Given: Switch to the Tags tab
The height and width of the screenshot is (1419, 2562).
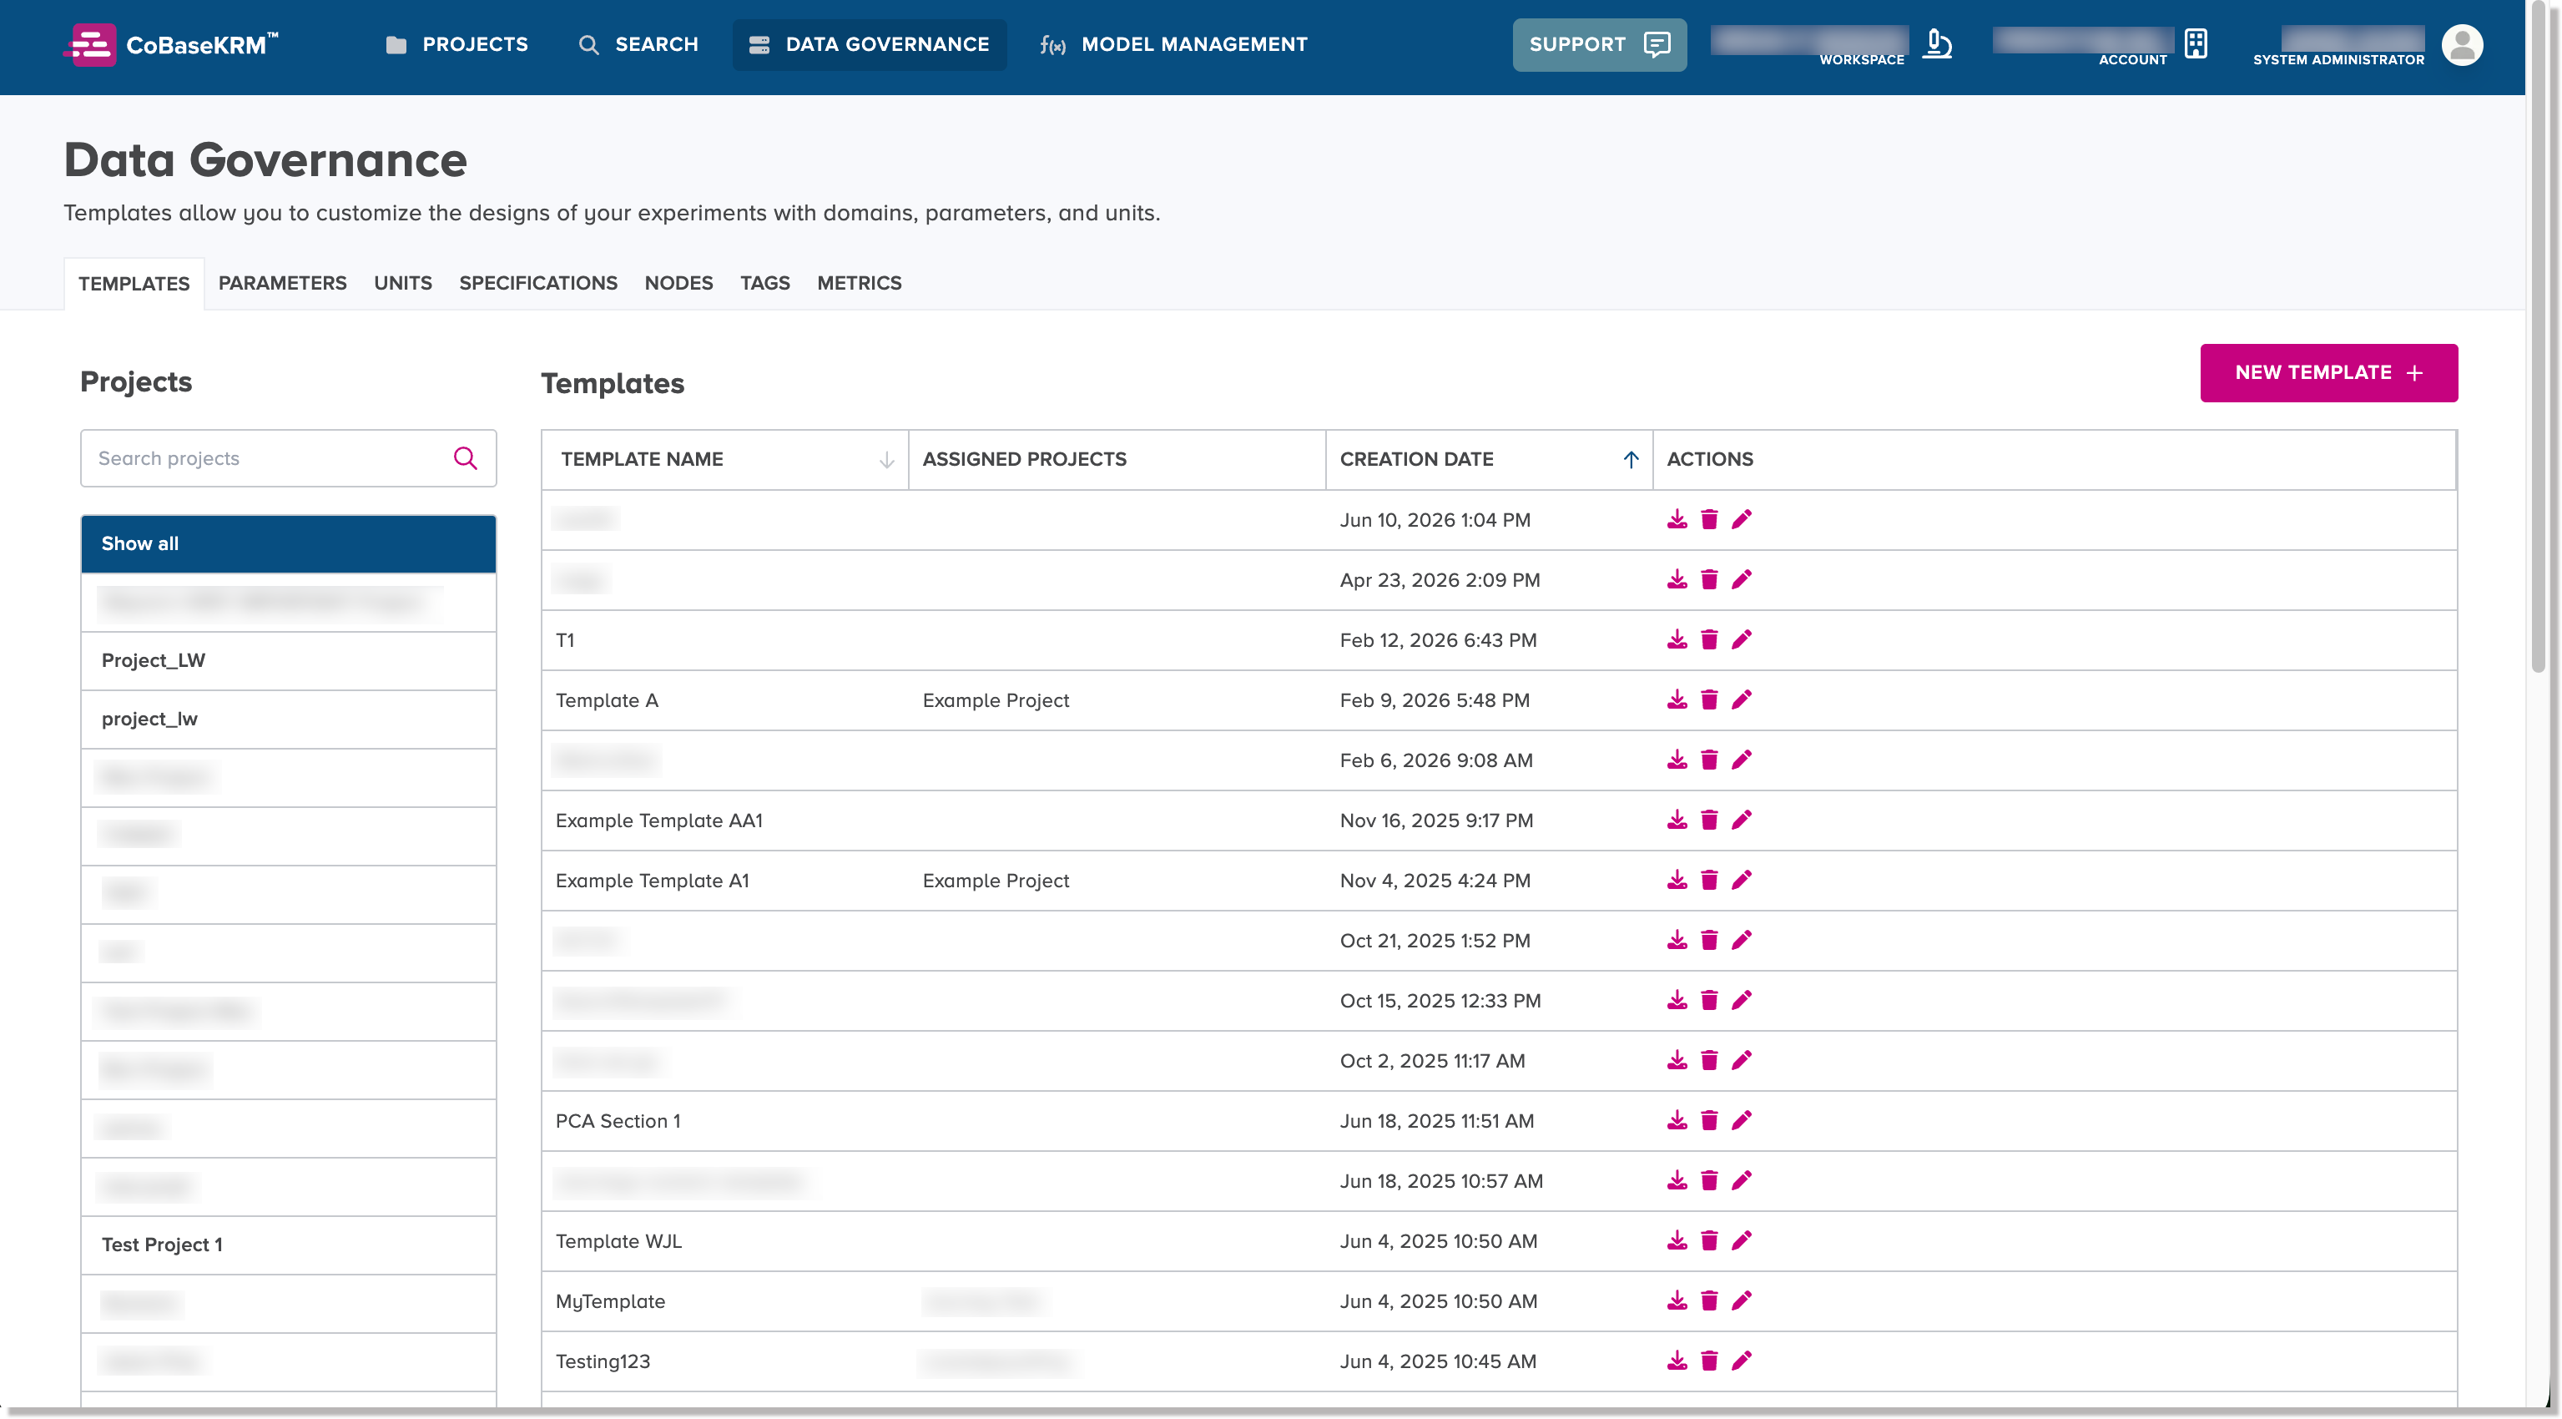Looking at the screenshot, I should [764, 283].
